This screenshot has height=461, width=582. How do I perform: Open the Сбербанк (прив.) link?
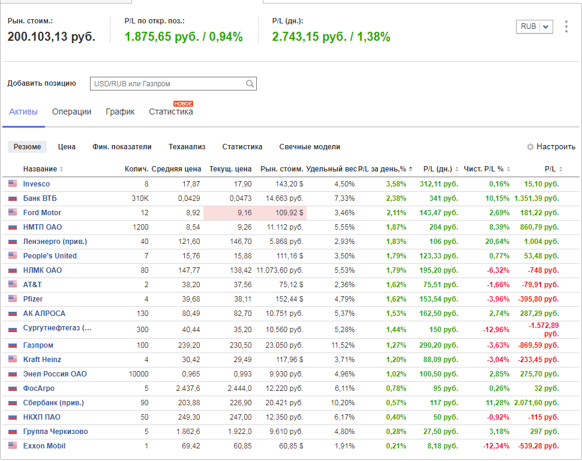(x=53, y=403)
